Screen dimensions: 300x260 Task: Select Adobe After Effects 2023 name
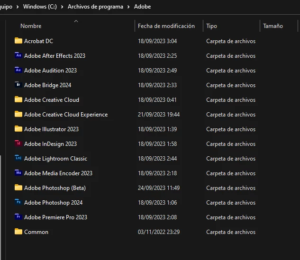(x=55, y=56)
